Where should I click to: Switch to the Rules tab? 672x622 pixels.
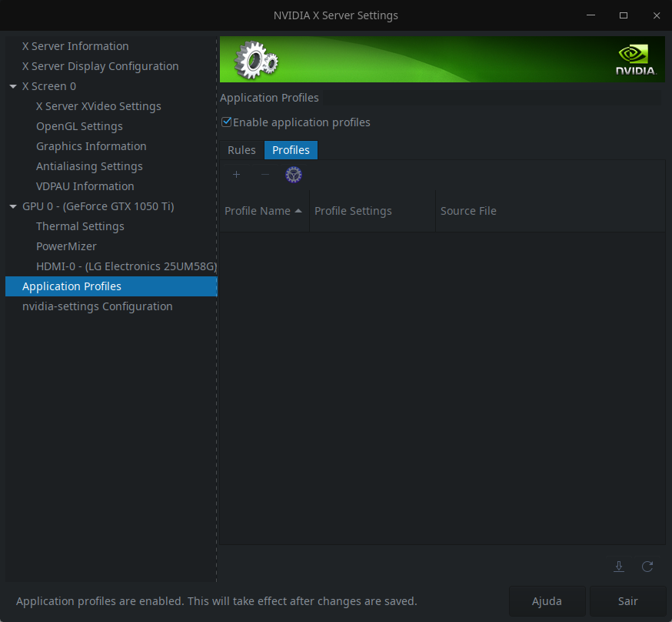[x=241, y=150]
